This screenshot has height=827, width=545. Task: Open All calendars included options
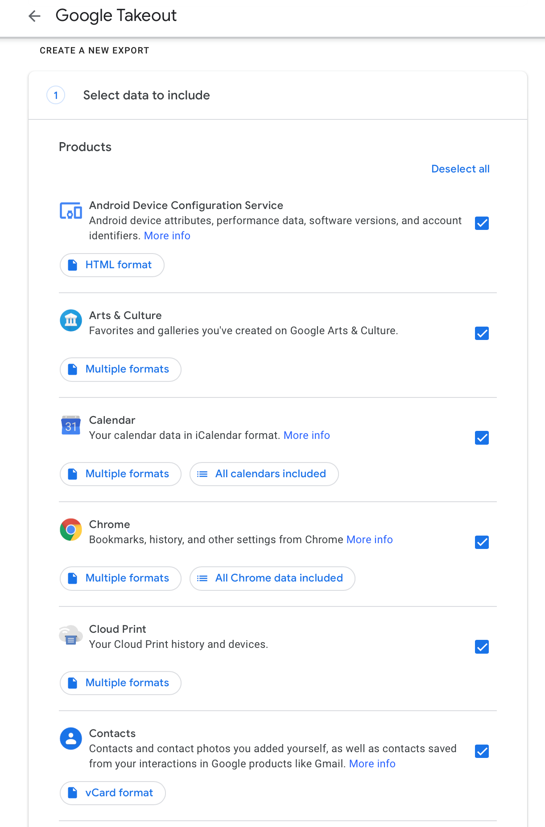pos(264,474)
